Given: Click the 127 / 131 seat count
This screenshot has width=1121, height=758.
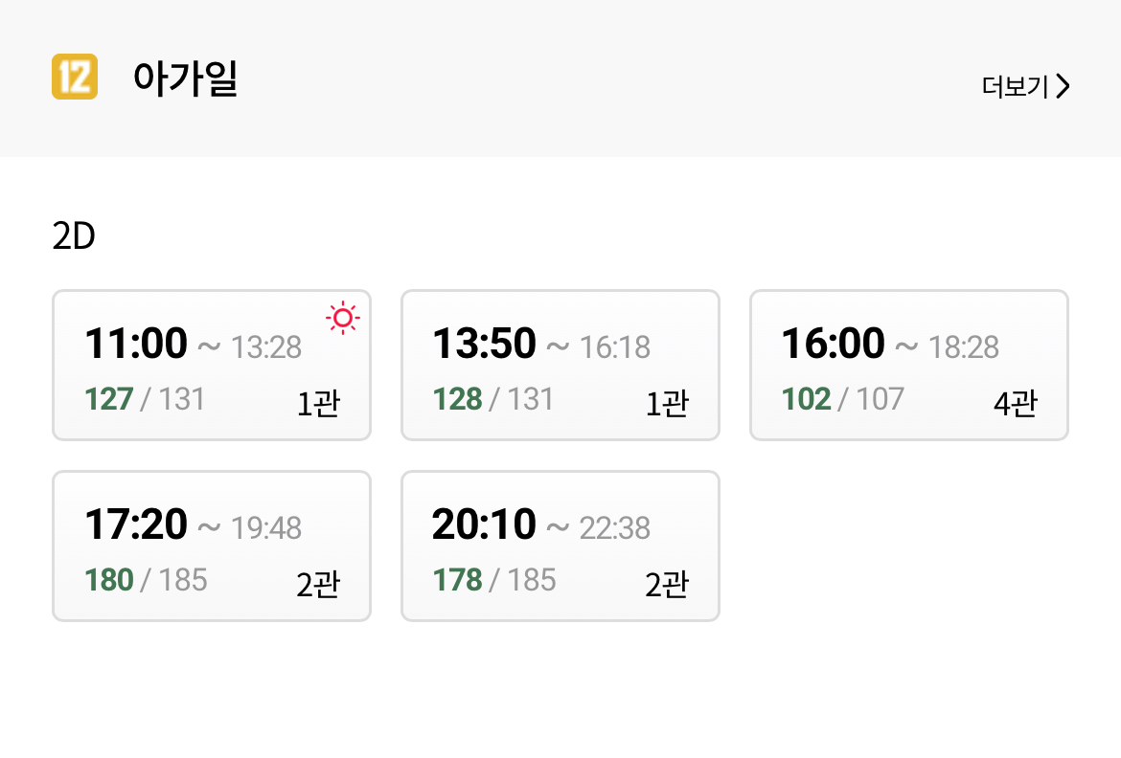Looking at the screenshot, I should click(x=145, y=399).
